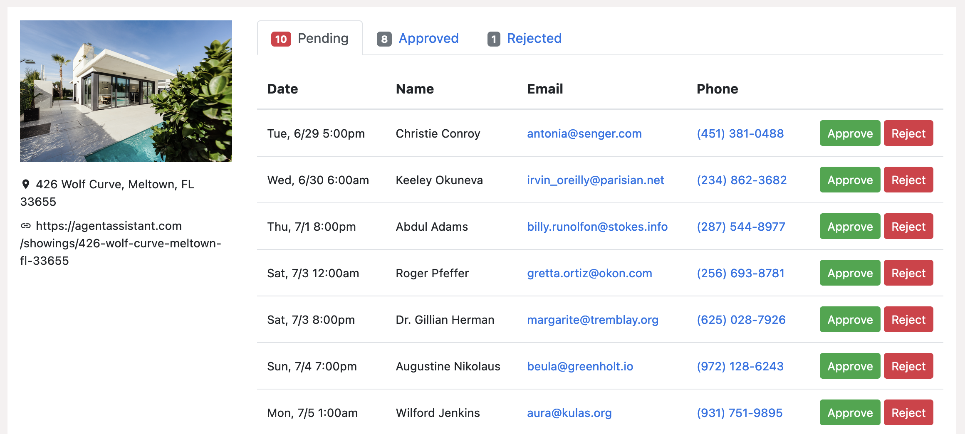Click the red 10 pending count badge
965x434 pixels.
coord(281,39)
